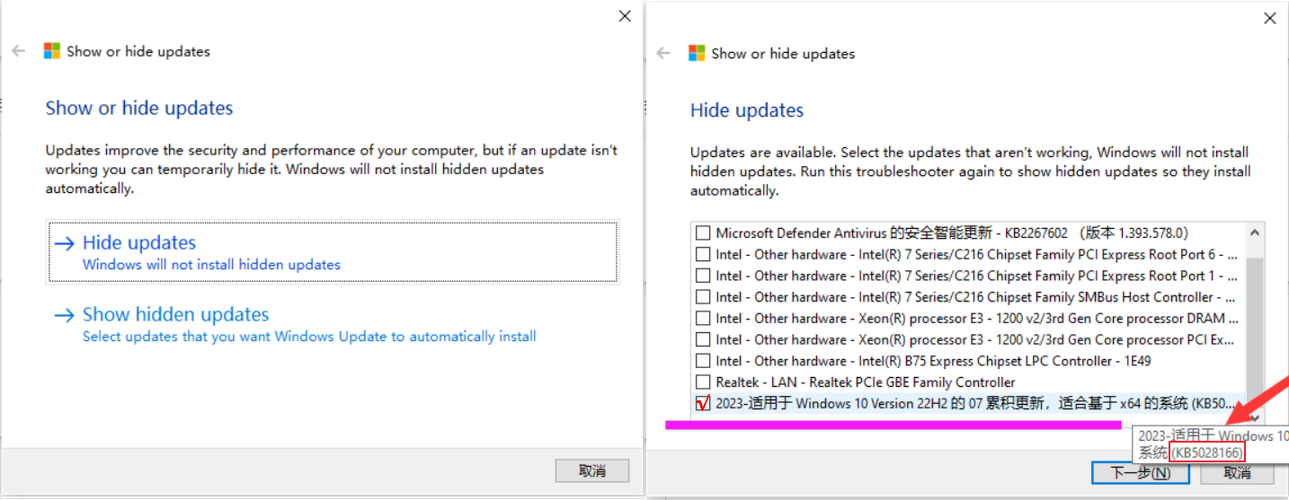Uncheck the 2023 Windows 10 22H2 cumulative update
This screenshot has width=1289, height=500.
click(x=703, y=404)
